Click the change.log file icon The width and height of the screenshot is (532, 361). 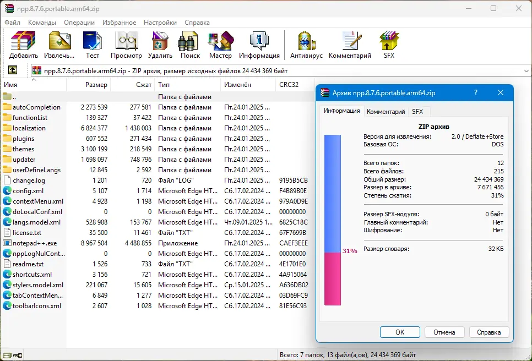(x=7, y=180)
